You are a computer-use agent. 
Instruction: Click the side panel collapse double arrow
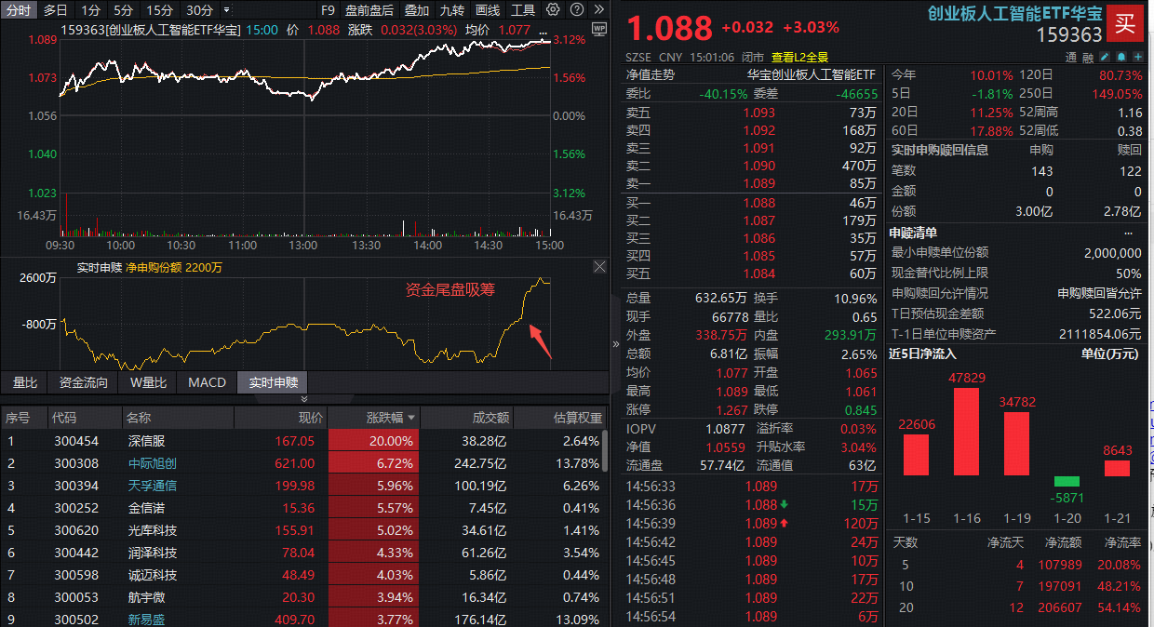click(x=615, y=343)
